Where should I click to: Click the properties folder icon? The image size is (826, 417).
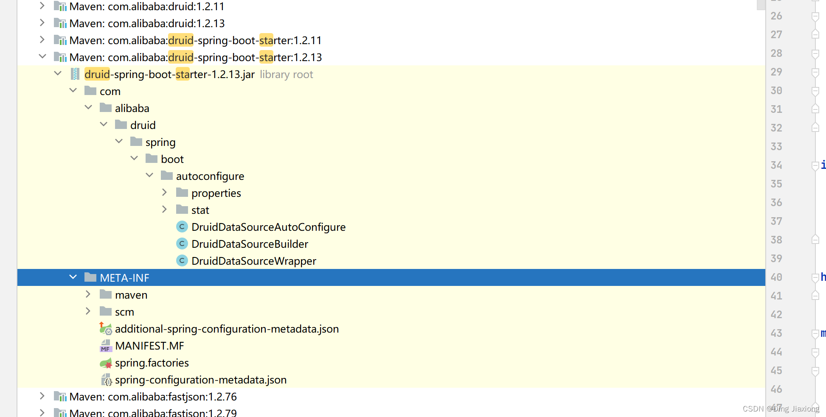[x=182, y=193]
